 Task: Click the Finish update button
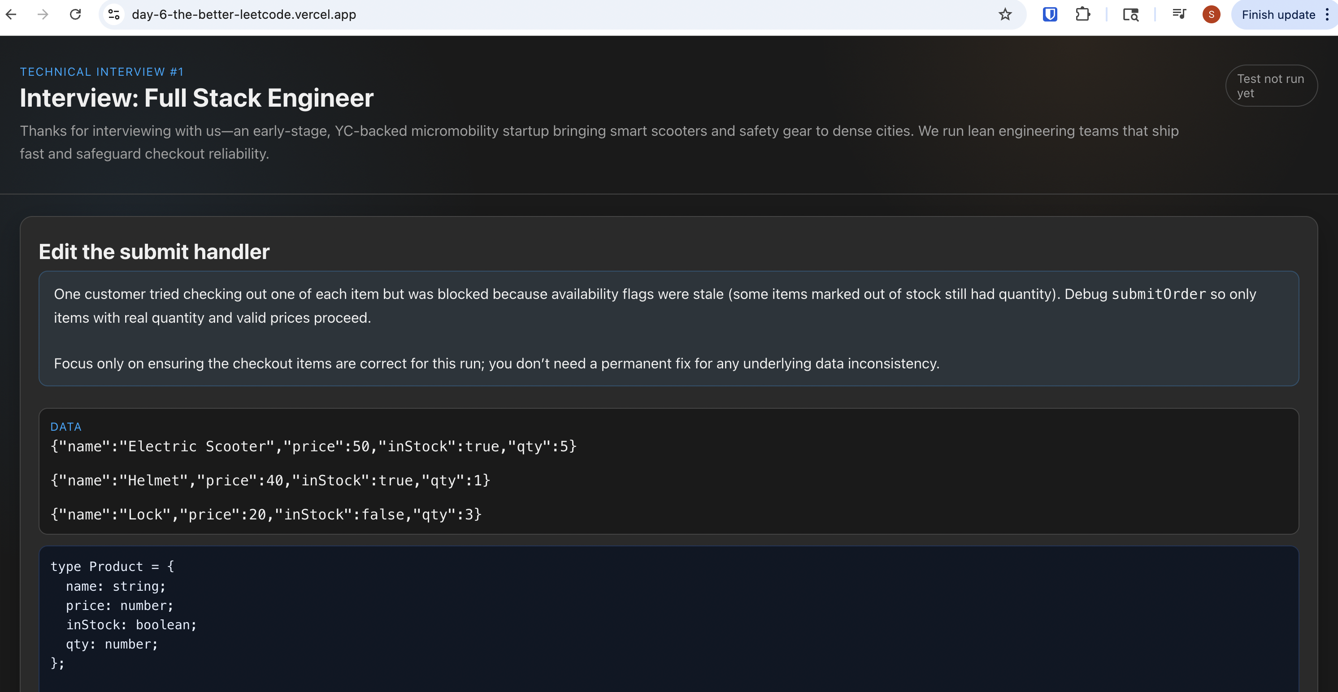coord(1278,14)
